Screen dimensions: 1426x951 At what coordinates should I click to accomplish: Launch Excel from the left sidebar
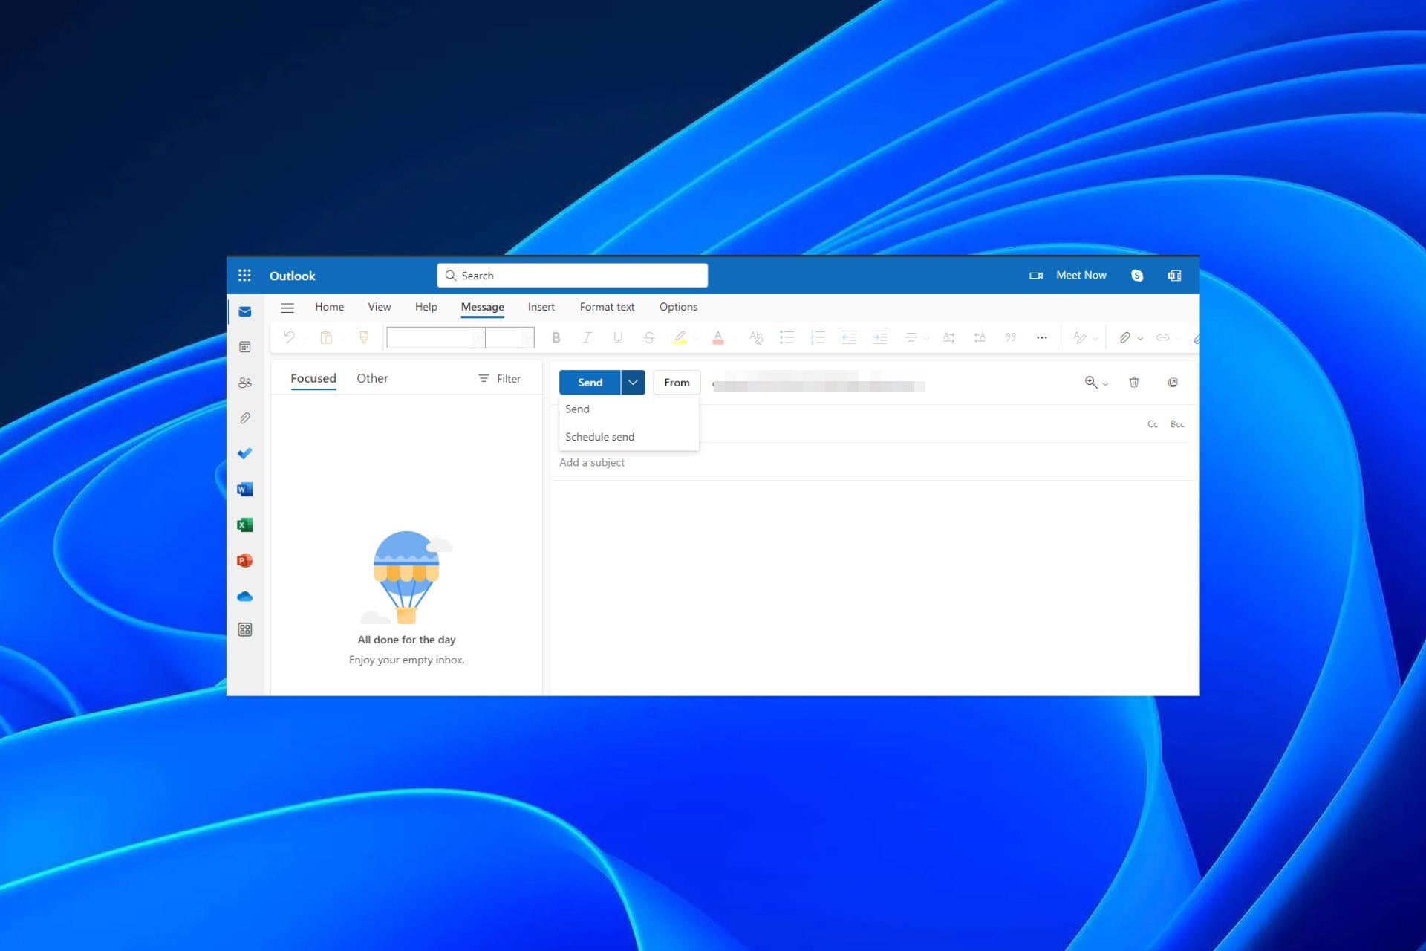point(244,525)
